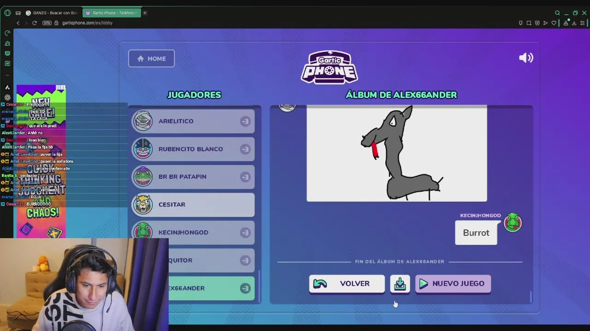The width and height of the screenshot is (590, 331).
Task: Open the tab islands workspace icon
Action: point(18,13)
